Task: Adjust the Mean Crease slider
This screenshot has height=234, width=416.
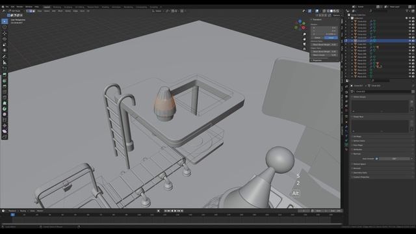Action: point(324,55)
